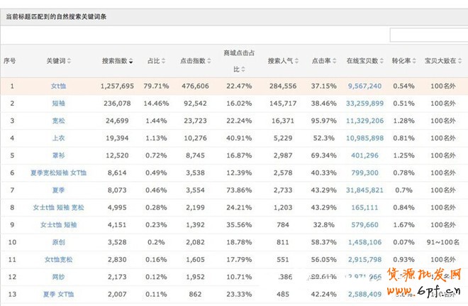Click the 401,296 online items number
This screenshot has height=306, width=468.
[x=364, y=155]
